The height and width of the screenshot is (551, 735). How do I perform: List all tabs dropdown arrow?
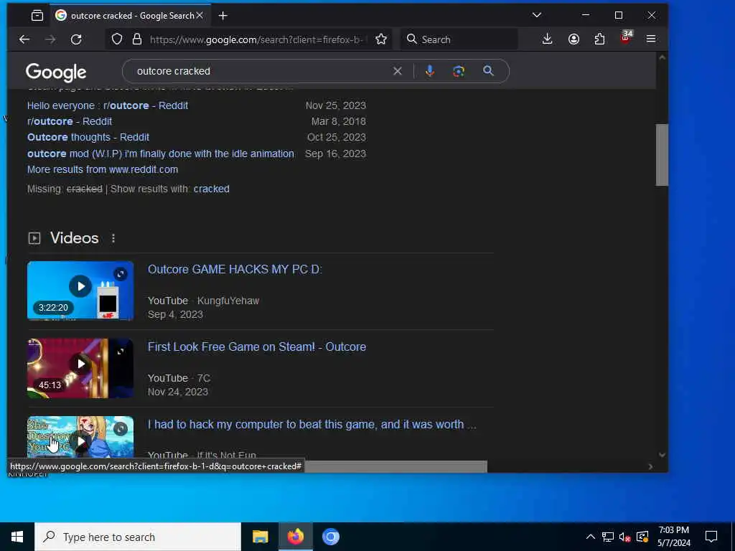537,16
